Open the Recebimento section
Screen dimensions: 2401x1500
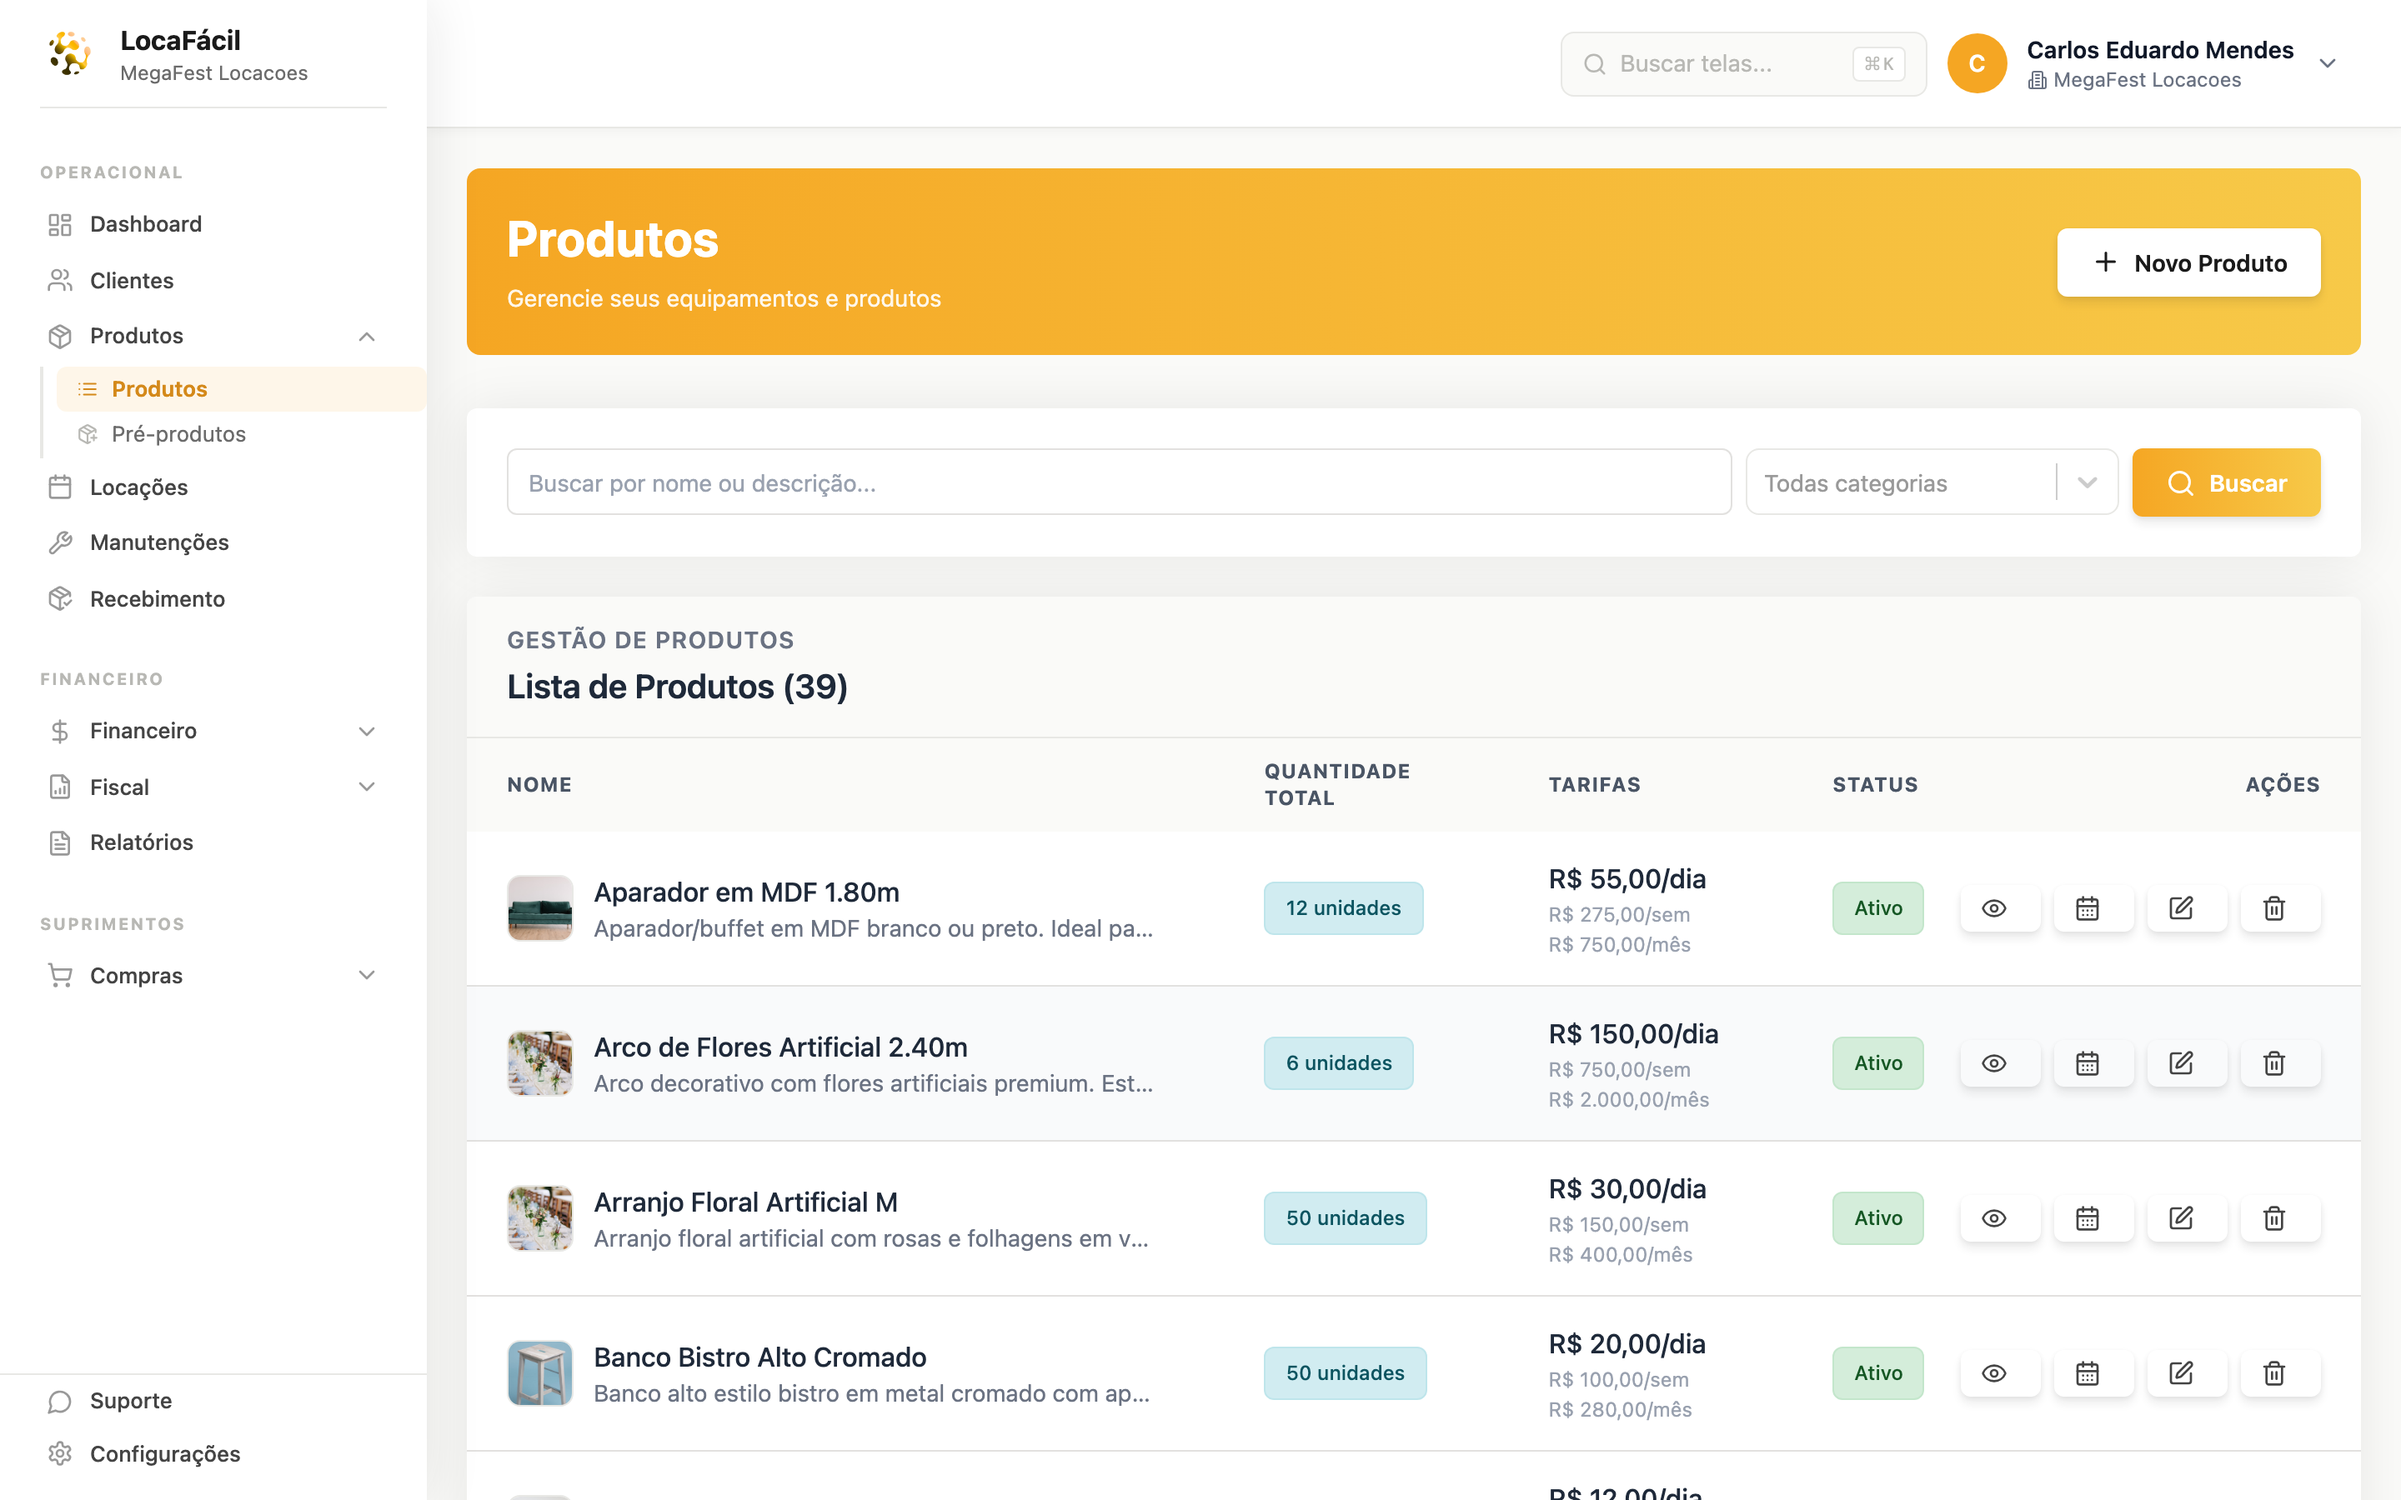[x=213, y=599]
